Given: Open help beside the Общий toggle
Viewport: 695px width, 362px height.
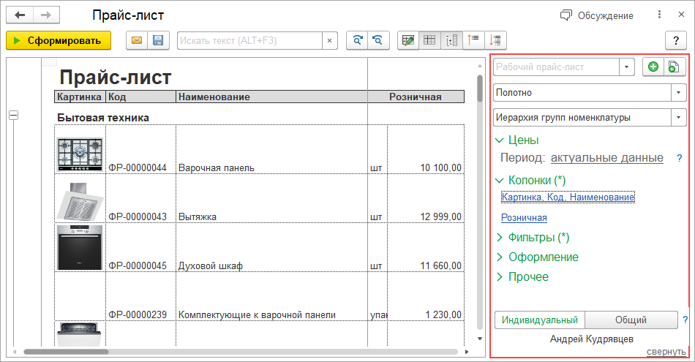Looking at the screenshot, I should pos(685,320).
